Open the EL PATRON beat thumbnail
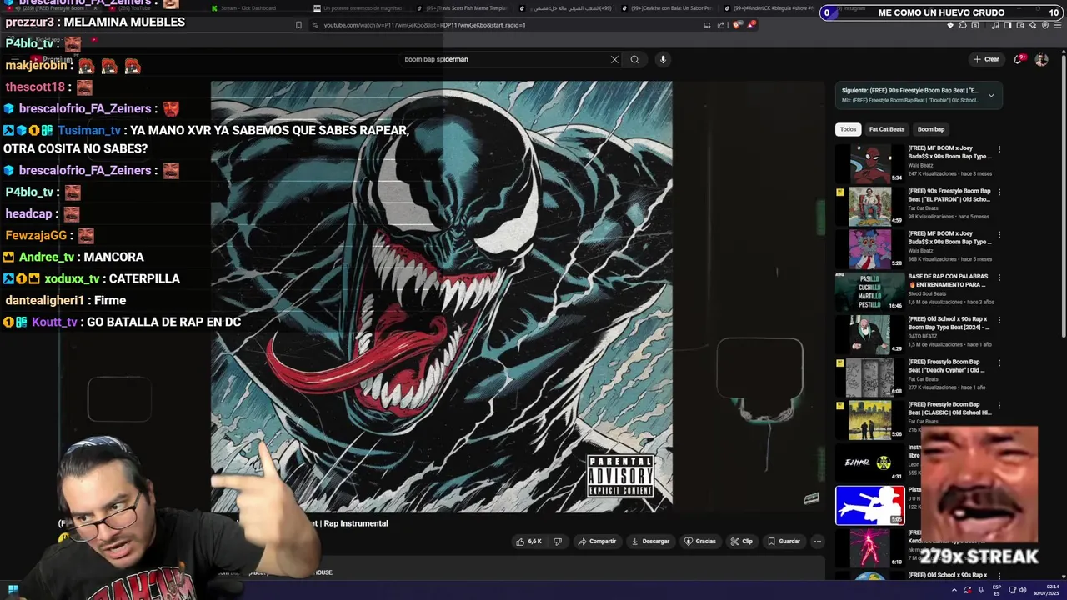Screen dimensions: 1067x600 click(x=869, y=207)
